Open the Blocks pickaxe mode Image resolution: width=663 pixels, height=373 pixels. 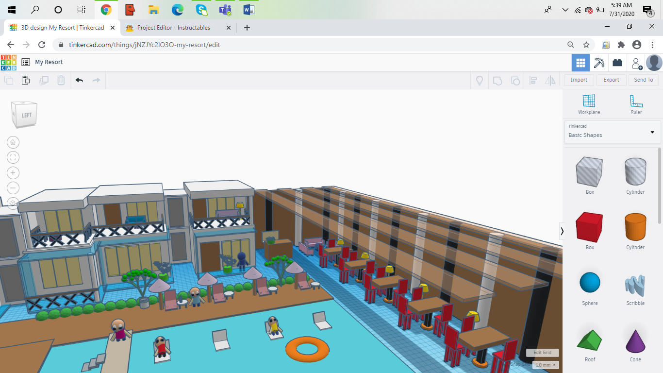point(599,63)
